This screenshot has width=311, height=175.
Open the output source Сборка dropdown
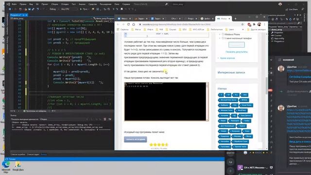pyautogui.click(x=64, y=119)
